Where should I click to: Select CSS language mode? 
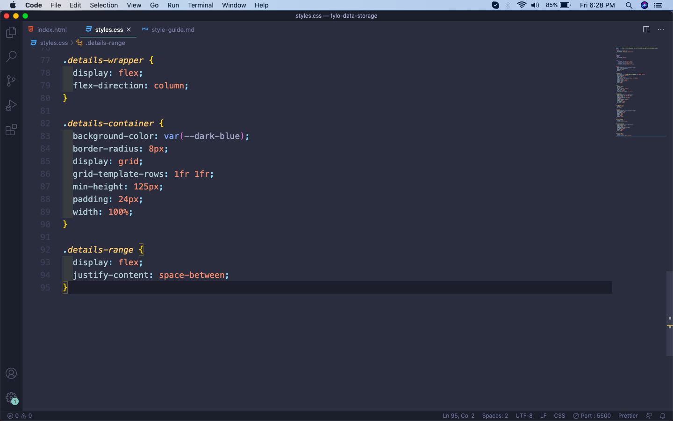pyautogui.click(x=559, y=415)
